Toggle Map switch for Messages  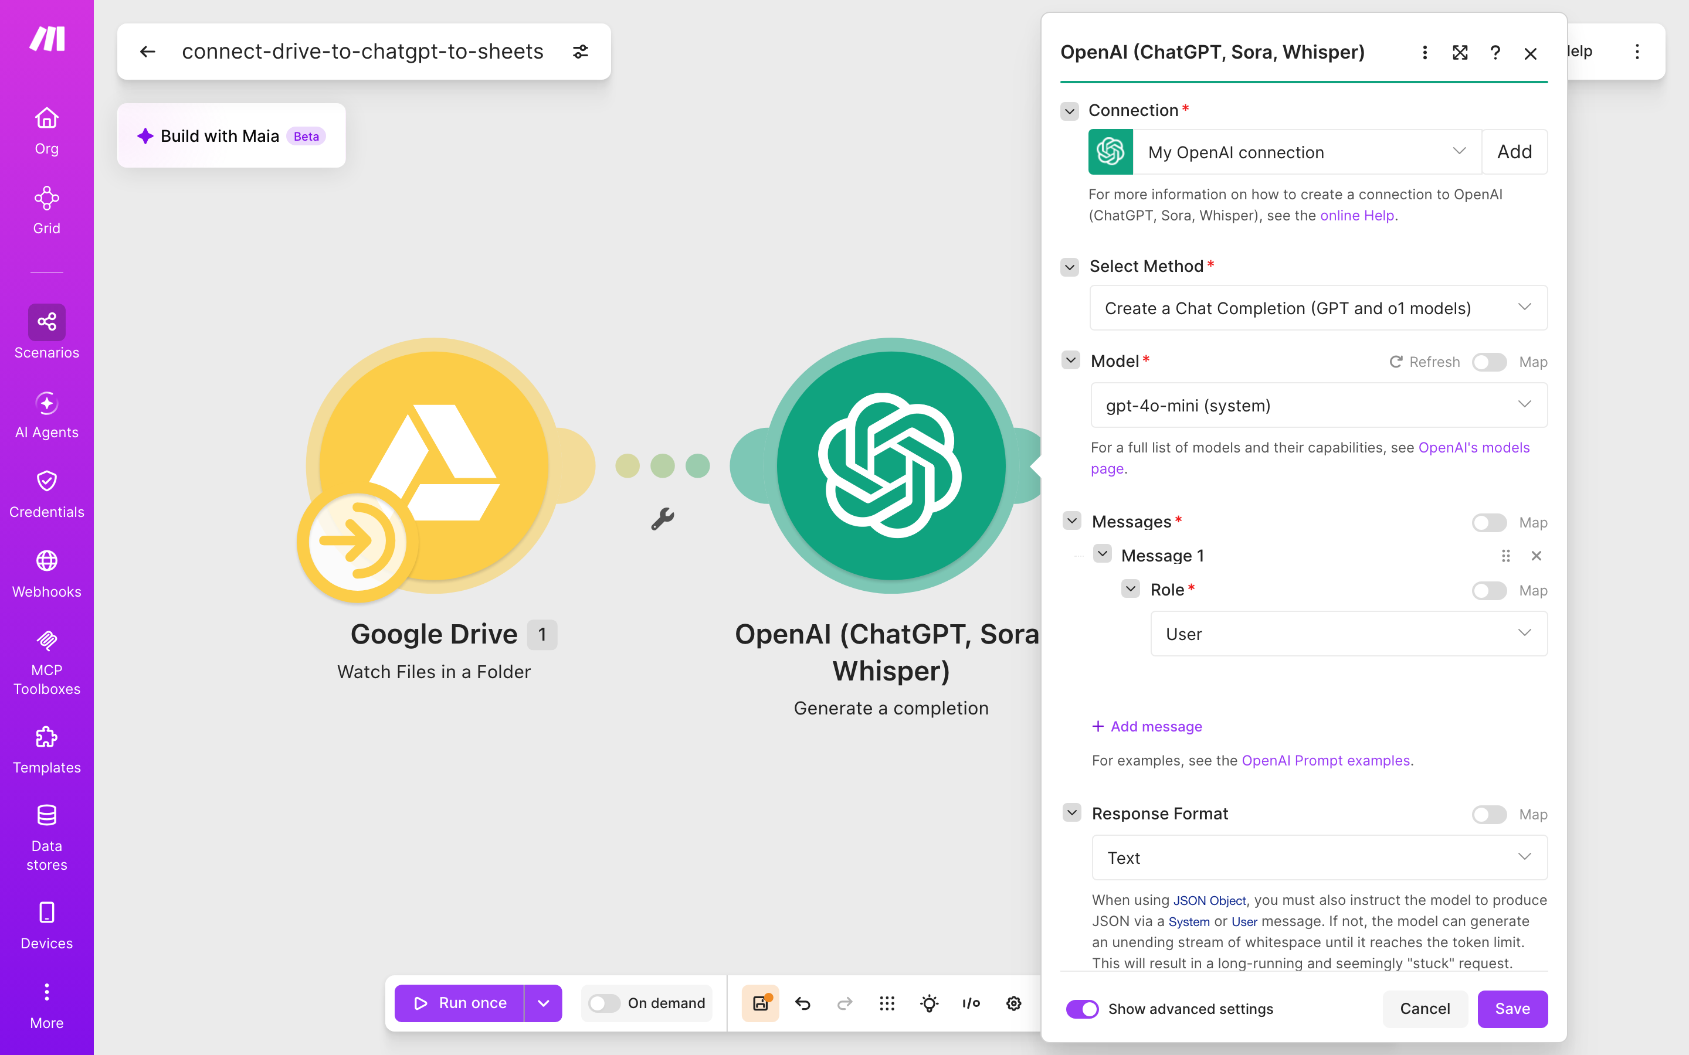pos(1490,523)
